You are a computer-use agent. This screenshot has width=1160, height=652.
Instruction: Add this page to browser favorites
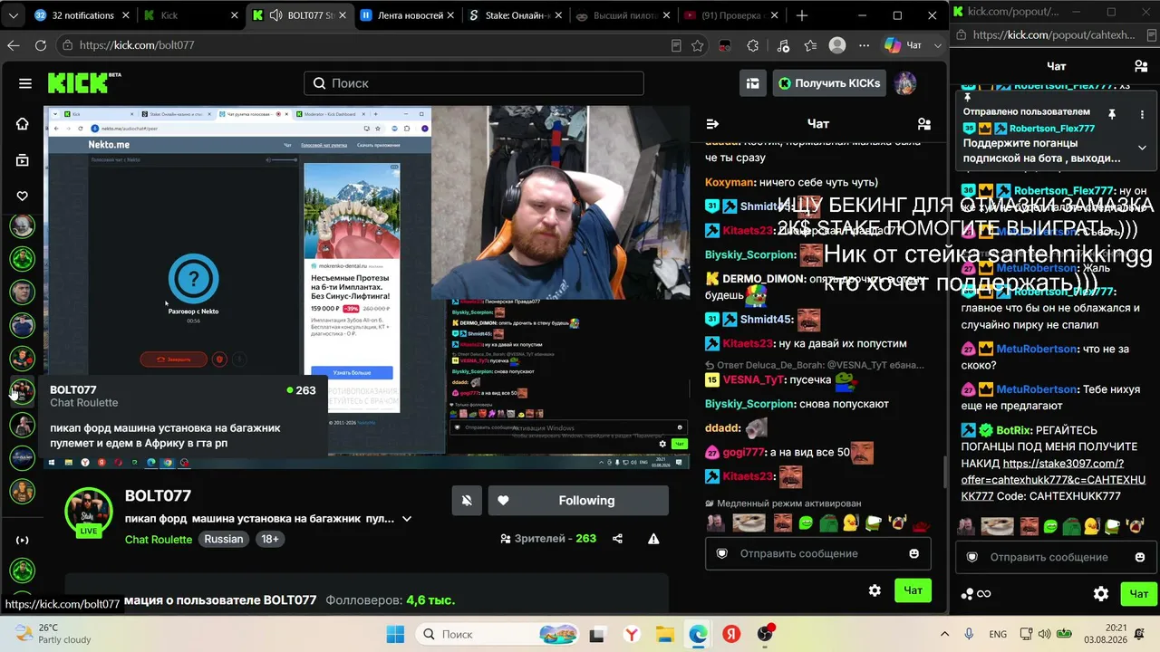pos(697,45)
